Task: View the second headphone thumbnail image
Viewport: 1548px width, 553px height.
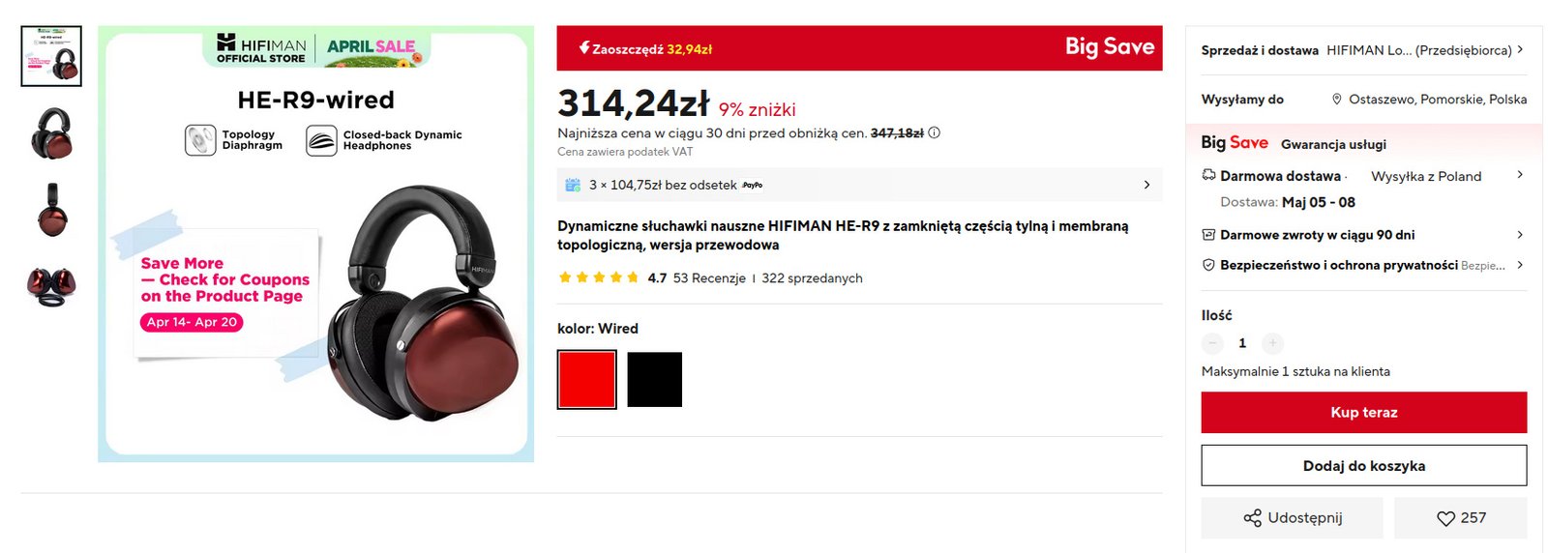Action: (51, 133)
